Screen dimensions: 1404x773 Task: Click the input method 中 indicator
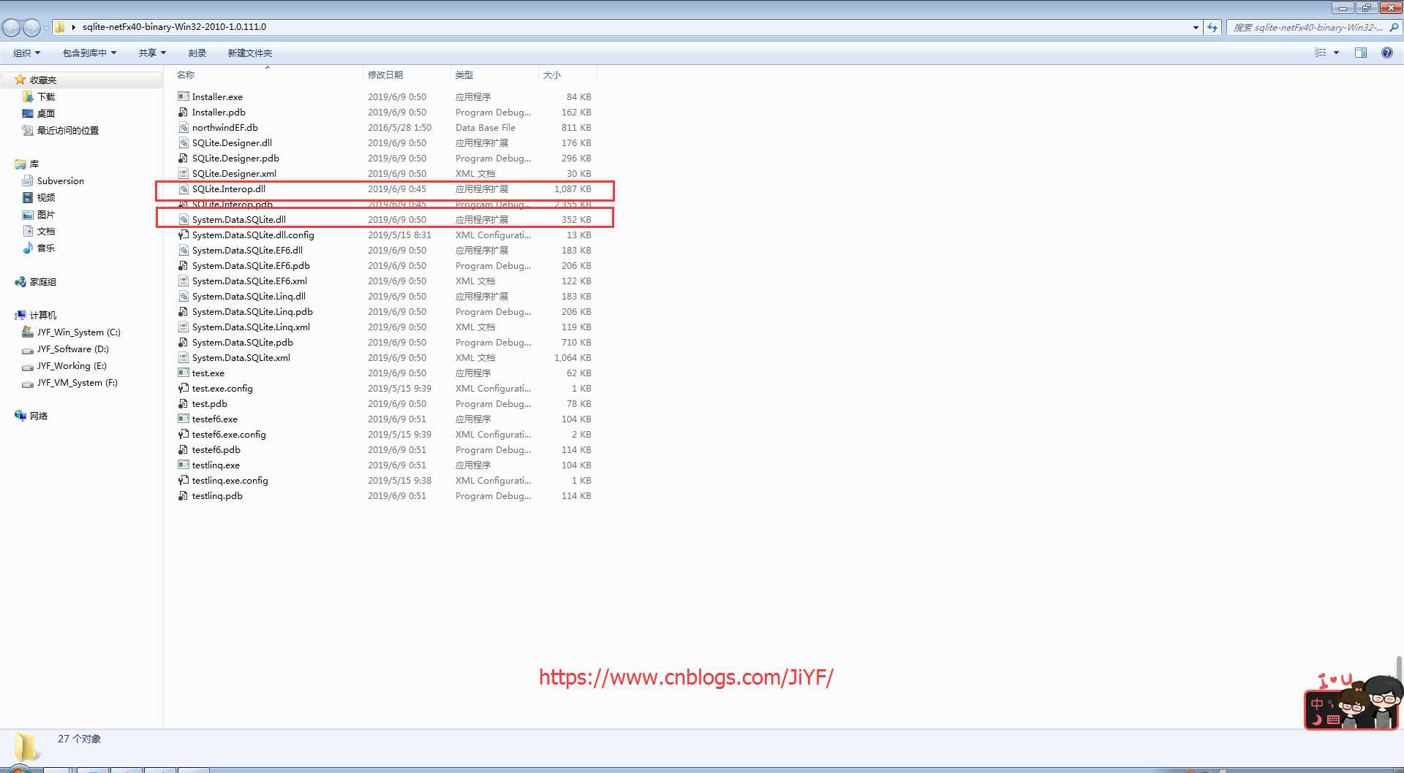tap(1317, 704)
